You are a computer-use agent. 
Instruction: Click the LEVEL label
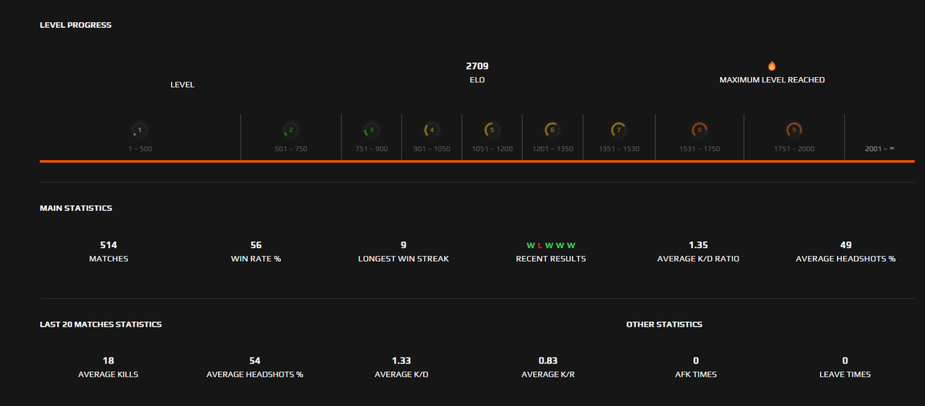[x=182, y=85]
